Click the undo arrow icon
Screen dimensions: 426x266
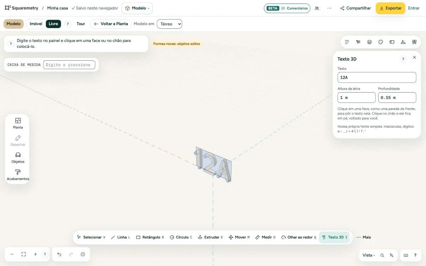59,254
